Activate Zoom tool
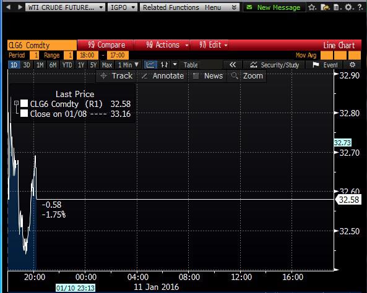The height and width of the screenshot is (293, 367). click(247, 76)
